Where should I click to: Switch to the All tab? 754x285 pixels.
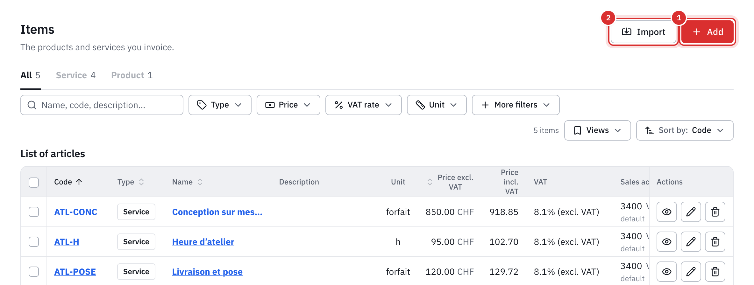click(31, 75)
